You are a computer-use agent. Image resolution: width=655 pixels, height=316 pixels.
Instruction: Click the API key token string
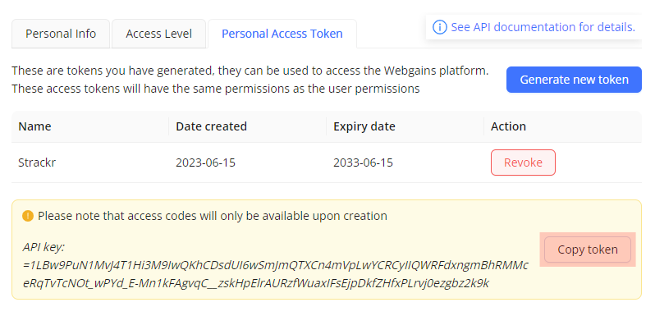coord(276,274)
